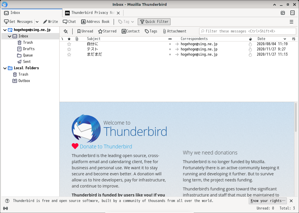299x213 pixels.
Task: Star the まだまだ message
Action: click(x=69, y=54)
